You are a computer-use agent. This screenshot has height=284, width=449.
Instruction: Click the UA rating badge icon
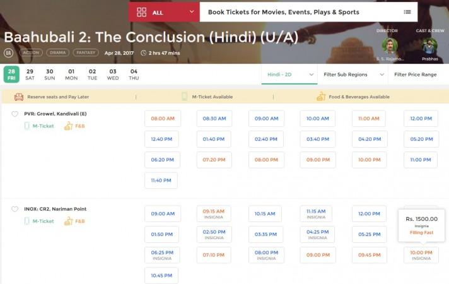[9, 53]
